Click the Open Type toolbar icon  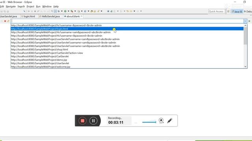coord(92,11)
